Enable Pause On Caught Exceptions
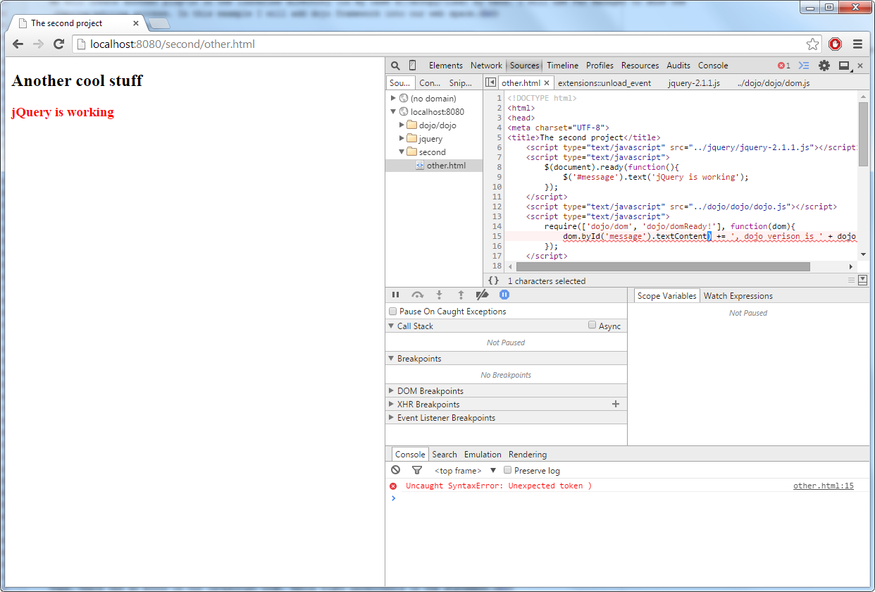The image size is (875, 592). click(393, 311)
